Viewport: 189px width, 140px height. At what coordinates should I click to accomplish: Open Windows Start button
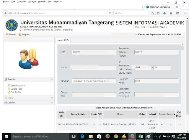coord(6,136)
